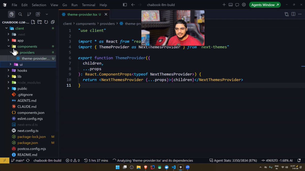Open the Help menu
Viewport: 305px width, 171px height.
(103, 5)
